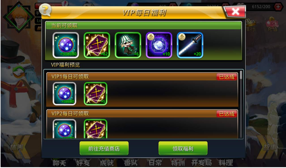
Task: Tap the Urahara character ×6 reward
Action: click(128, 45)
